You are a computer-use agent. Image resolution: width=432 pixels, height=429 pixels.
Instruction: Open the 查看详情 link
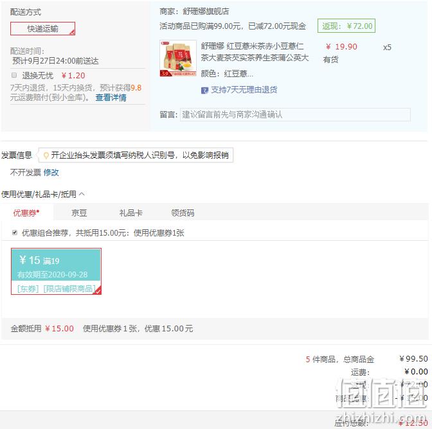[111, 98]
